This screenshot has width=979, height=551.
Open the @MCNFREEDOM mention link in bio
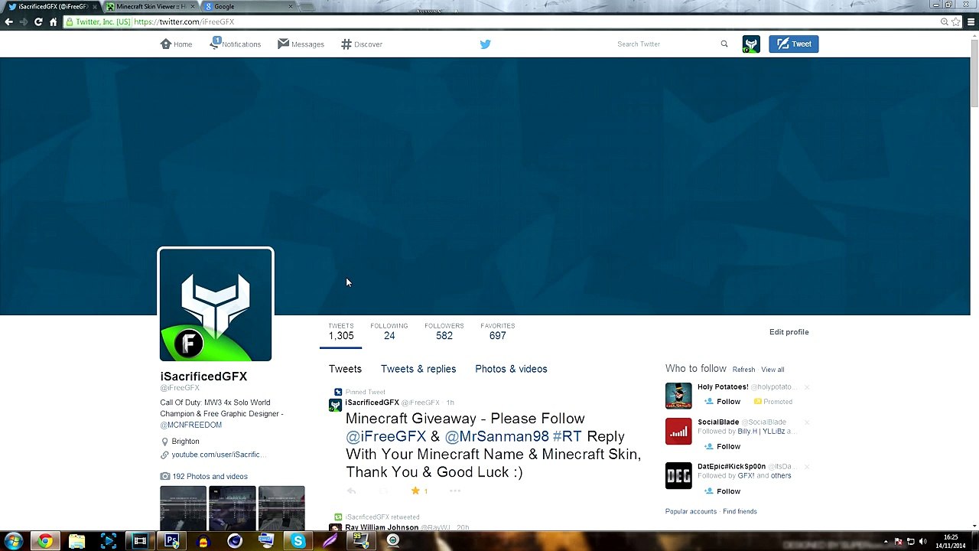[191, 425]
